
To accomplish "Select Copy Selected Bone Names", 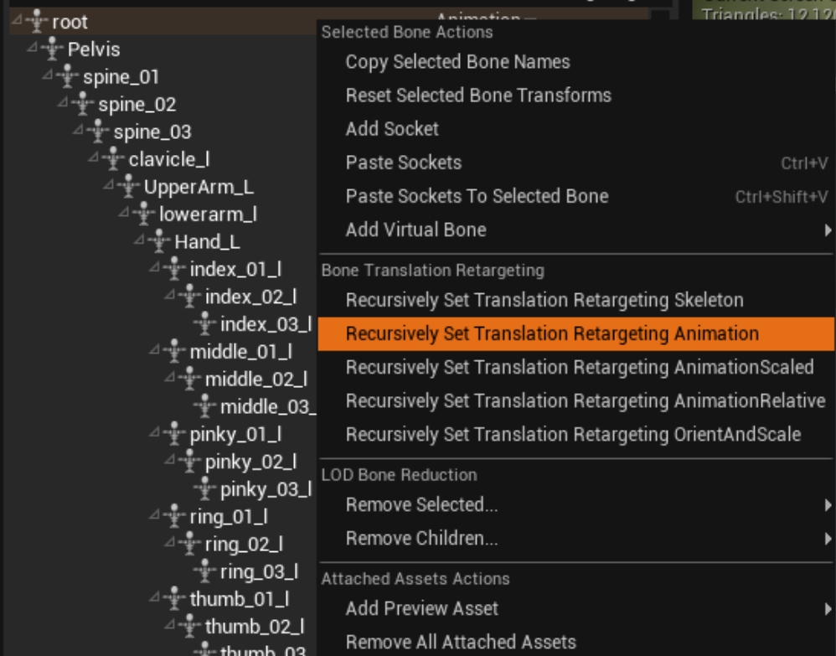I will (457, 62).
